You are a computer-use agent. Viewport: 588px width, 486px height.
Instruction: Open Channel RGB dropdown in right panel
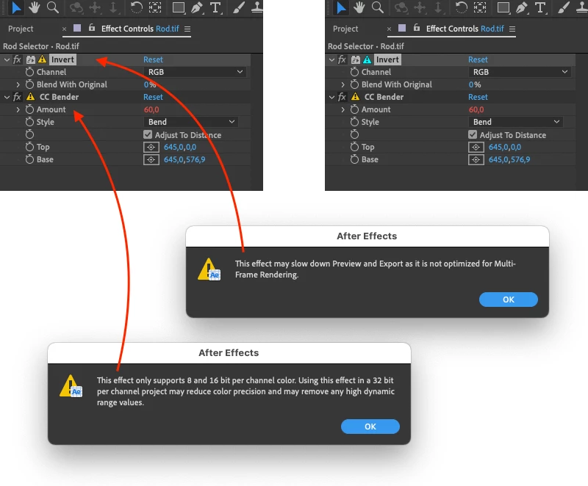[x=520, y=72]
